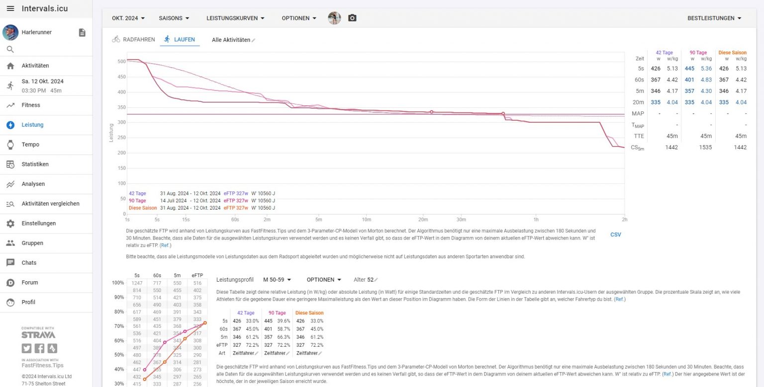Open the OPTIONEN menu next to Leistungskurven
764x387 pixels.
click(298, 18)
